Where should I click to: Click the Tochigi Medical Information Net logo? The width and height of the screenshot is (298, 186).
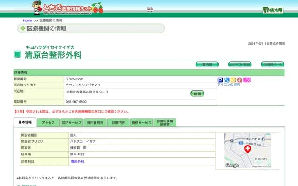point(68,7)
